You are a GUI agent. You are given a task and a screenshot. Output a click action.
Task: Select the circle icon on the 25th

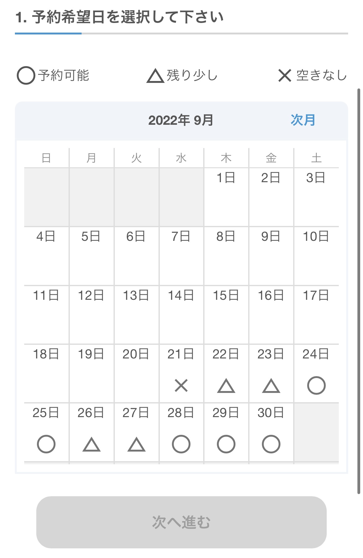[x=46, y=444]
